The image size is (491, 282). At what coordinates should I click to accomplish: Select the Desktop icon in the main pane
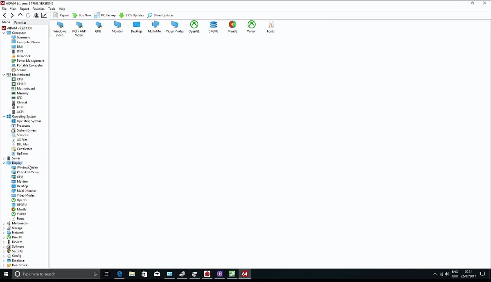(x=136, y=27)
